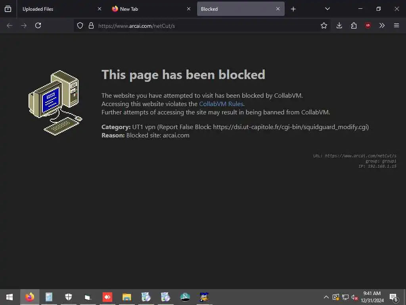
Task: Open the muted volume tray icon
Action: click(x=354, y=297)
